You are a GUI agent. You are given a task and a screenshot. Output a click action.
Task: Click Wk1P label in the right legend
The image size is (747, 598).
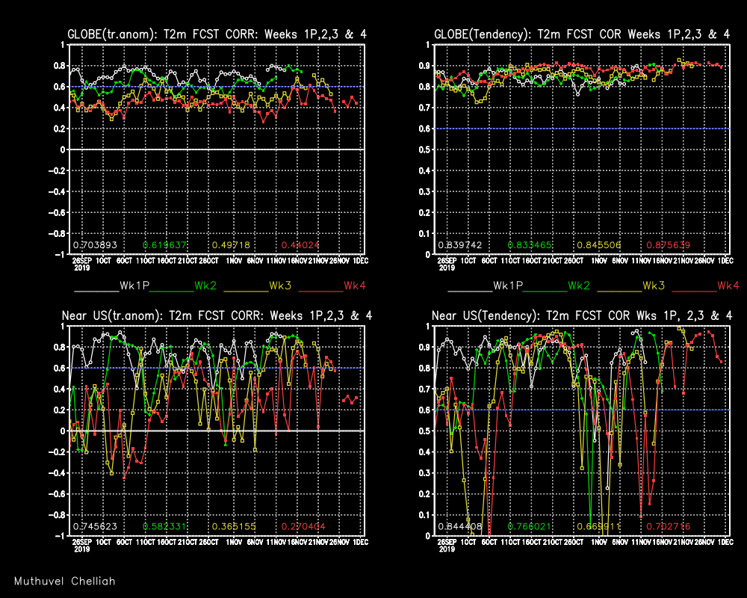(x=508, y=286)
